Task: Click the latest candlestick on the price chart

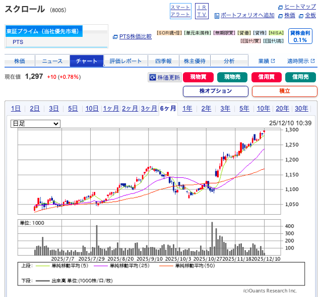Action: [x=264, y=132]
